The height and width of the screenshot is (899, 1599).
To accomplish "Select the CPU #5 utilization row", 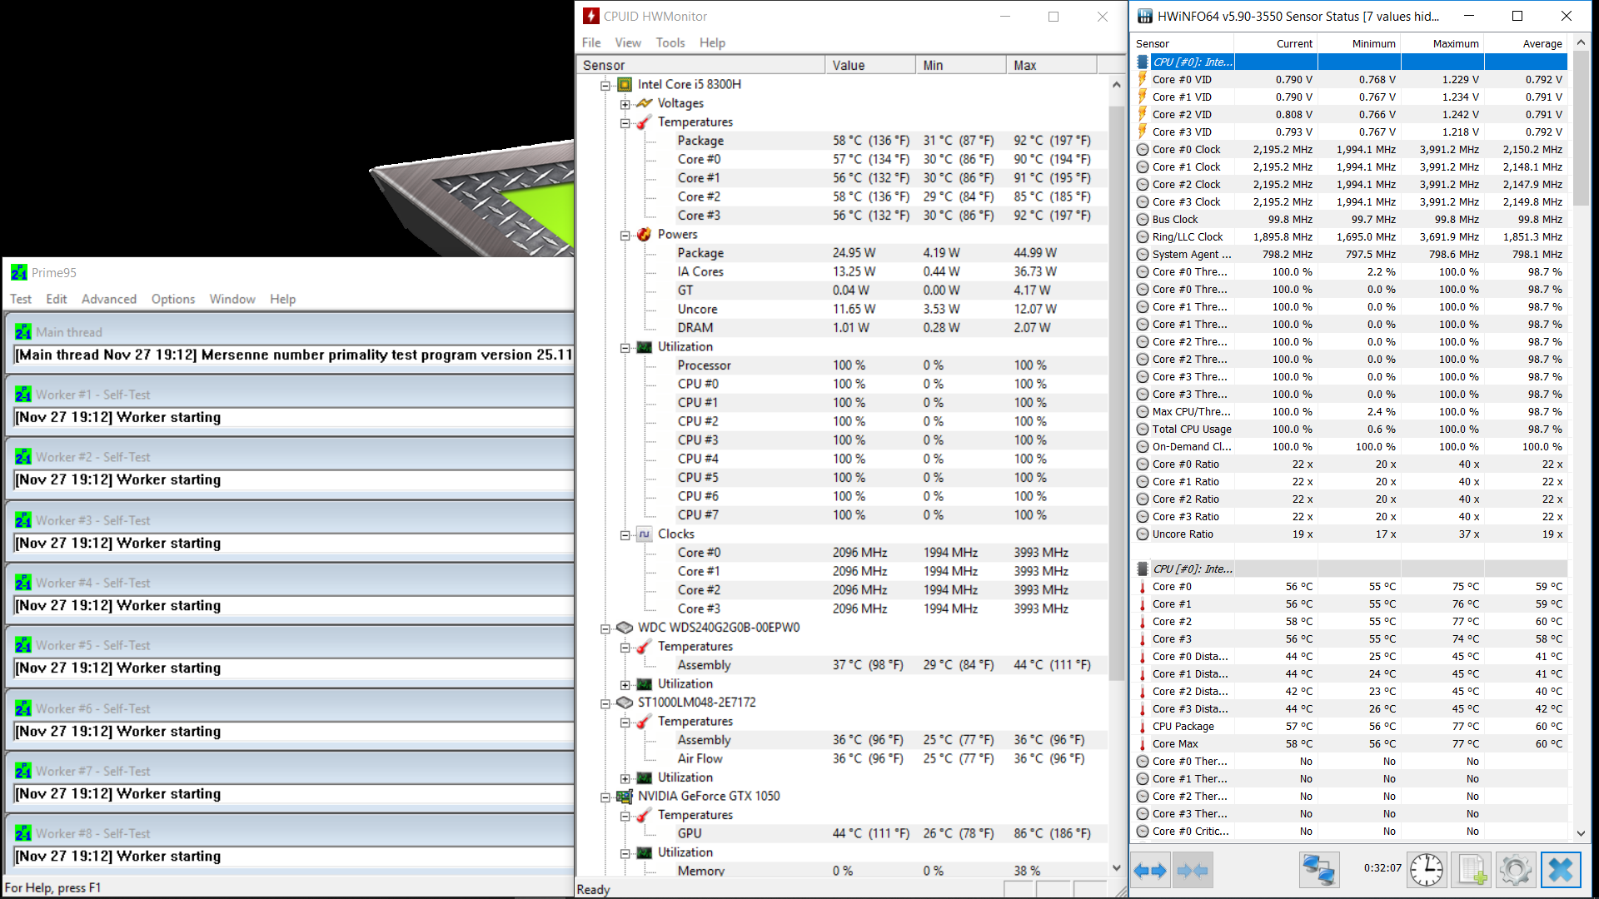I will click(x=891, y=478).
